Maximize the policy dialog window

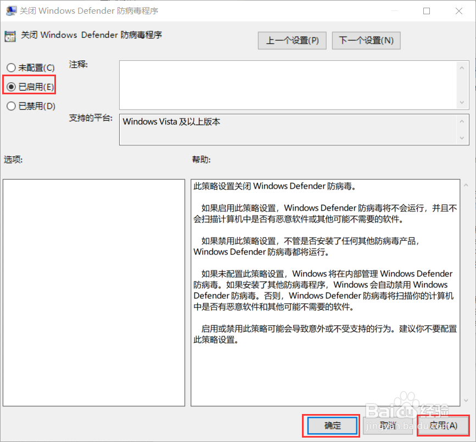(x=427, y=11)
